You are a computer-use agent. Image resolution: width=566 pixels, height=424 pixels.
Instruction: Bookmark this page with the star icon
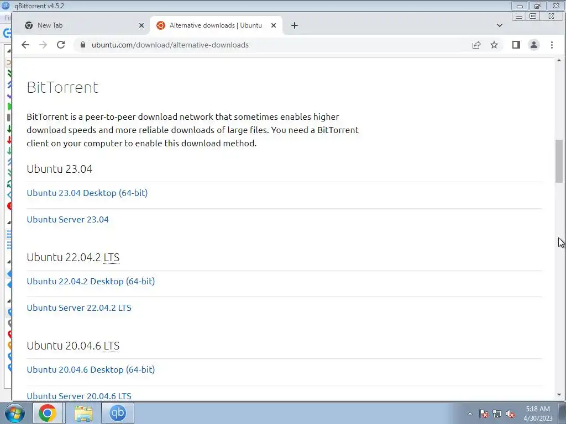(x=494, y=45)
